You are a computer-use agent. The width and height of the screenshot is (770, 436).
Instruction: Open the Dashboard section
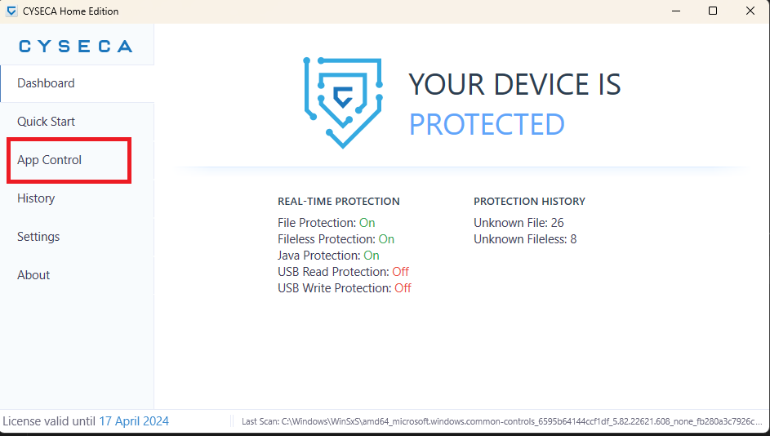tap(46, 83)
